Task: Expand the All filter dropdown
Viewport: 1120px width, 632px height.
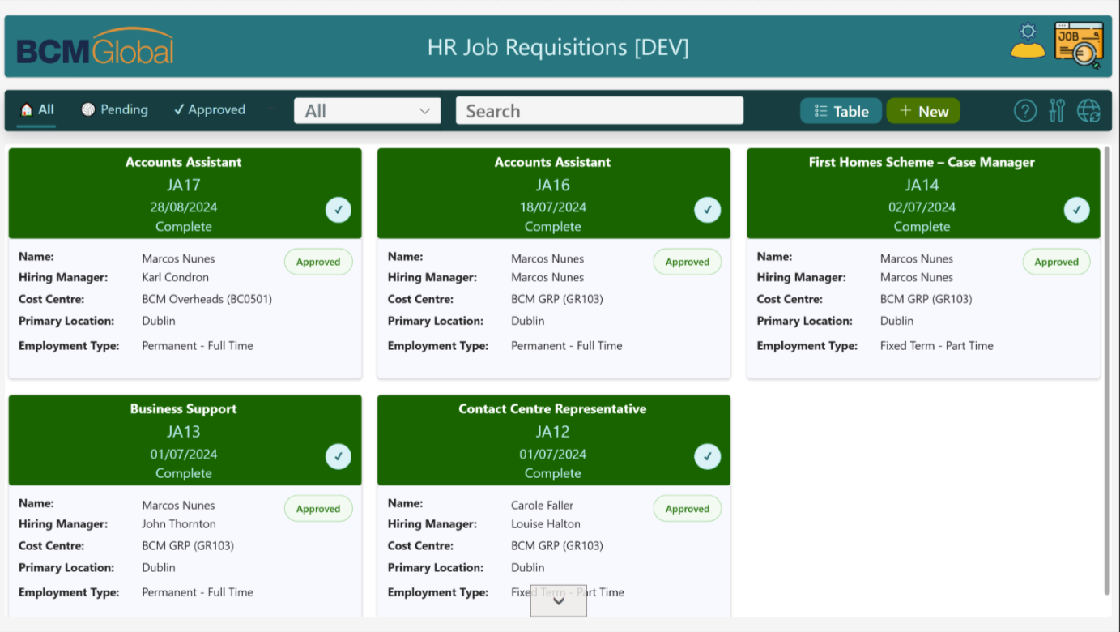Action: [x=367, y=111]
